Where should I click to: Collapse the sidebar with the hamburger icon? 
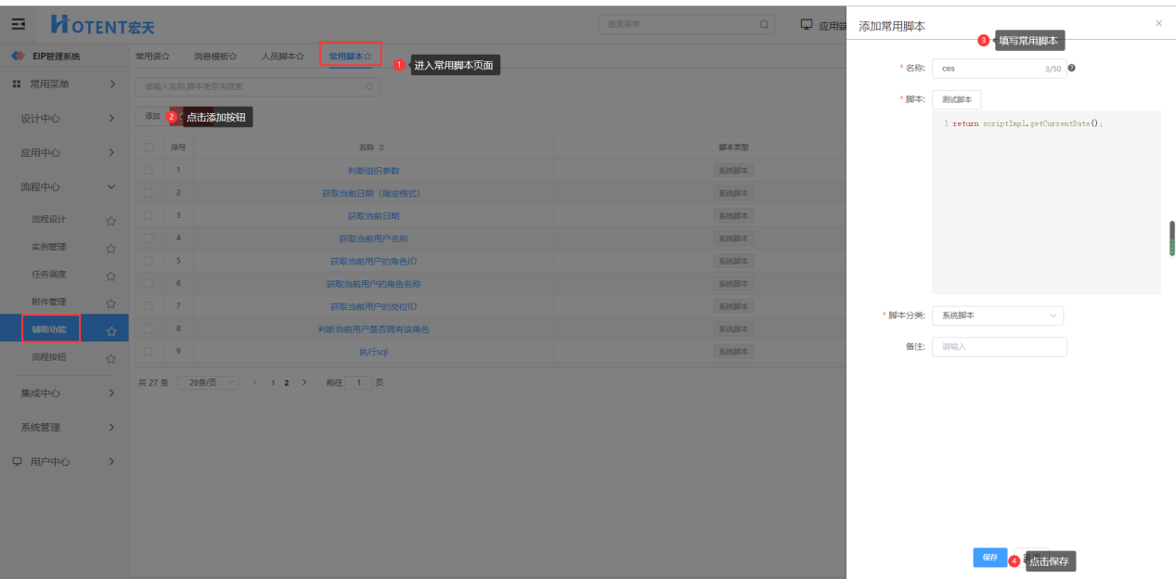click(18, 24)
